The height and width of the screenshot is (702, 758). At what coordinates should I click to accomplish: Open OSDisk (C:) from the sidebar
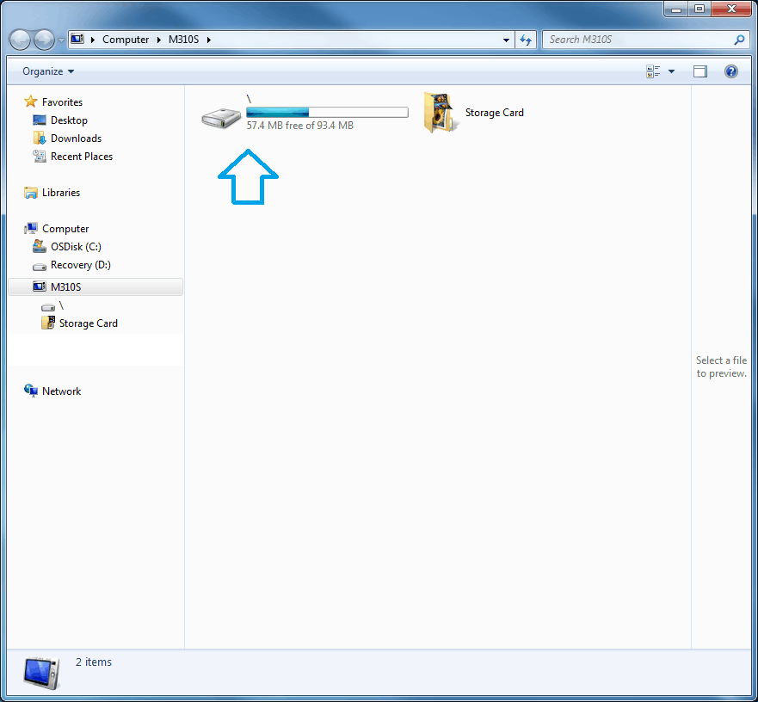(77, 246)
